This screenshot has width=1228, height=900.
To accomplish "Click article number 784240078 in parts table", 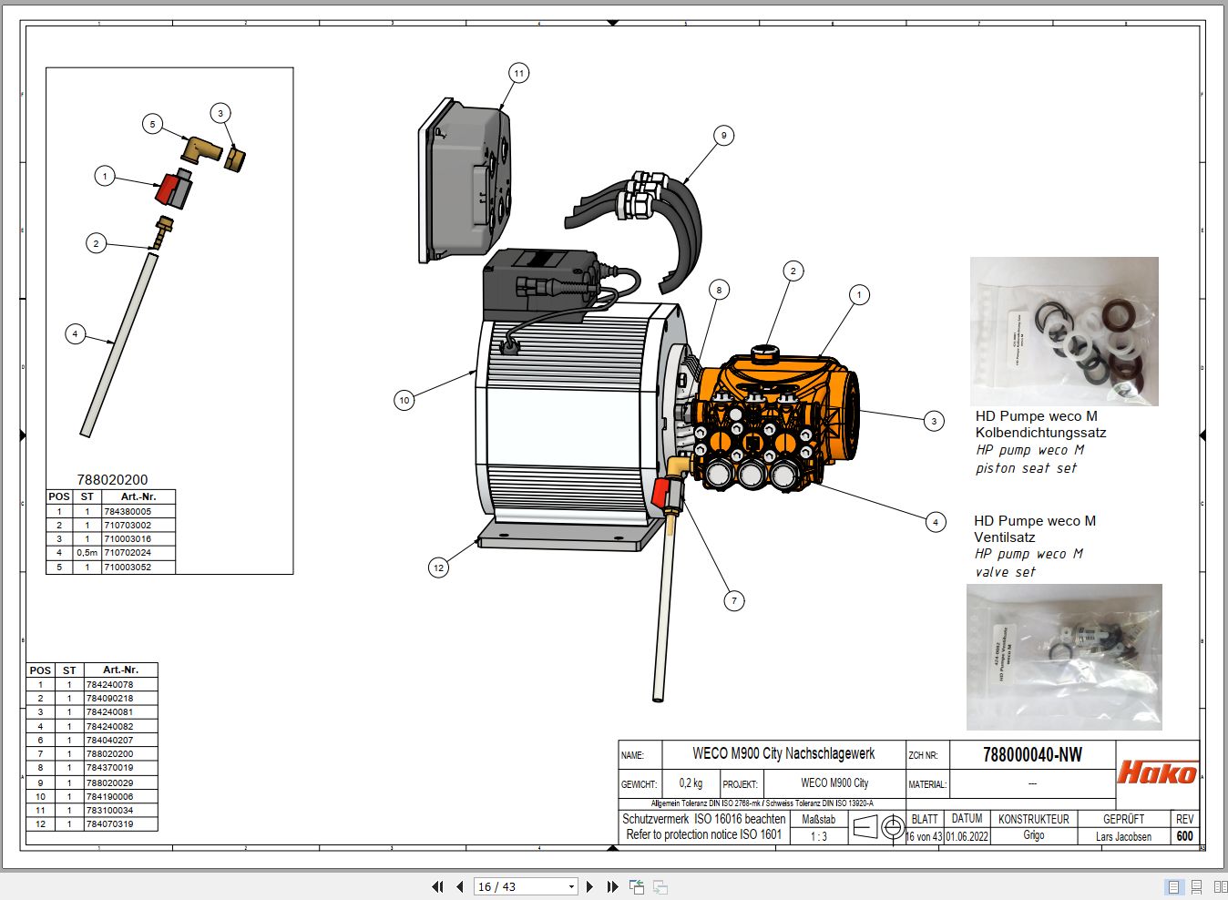I will [109, 684].
